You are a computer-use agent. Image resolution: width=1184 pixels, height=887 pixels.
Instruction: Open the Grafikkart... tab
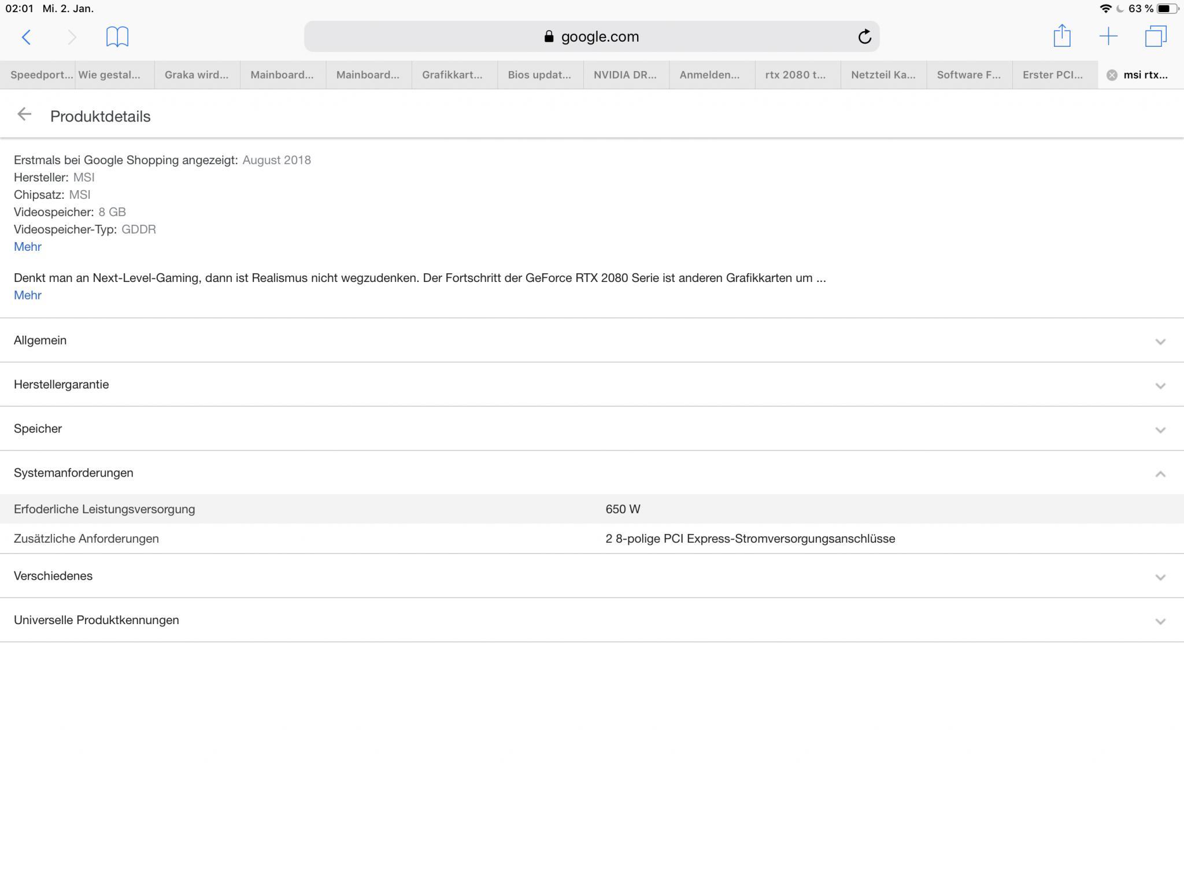tap(454, 75)
